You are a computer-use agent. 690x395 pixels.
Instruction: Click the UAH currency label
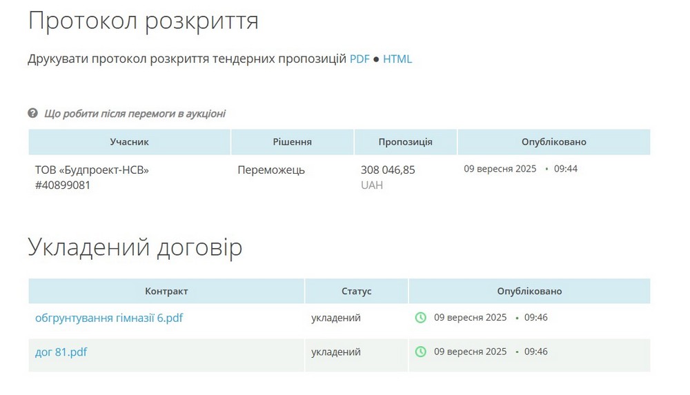coord(372,185)
